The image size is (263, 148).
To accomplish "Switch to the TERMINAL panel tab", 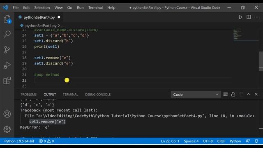I will pyautogui.click(x=70, y=95).
